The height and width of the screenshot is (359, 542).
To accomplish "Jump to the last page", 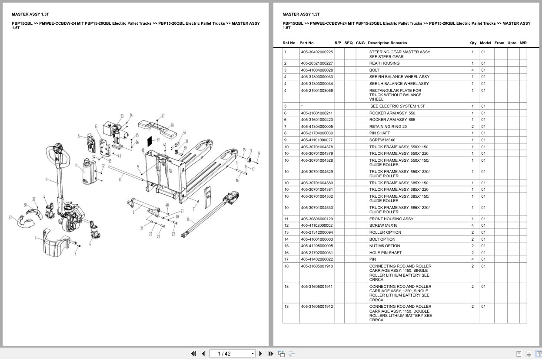I will (271, 353).
